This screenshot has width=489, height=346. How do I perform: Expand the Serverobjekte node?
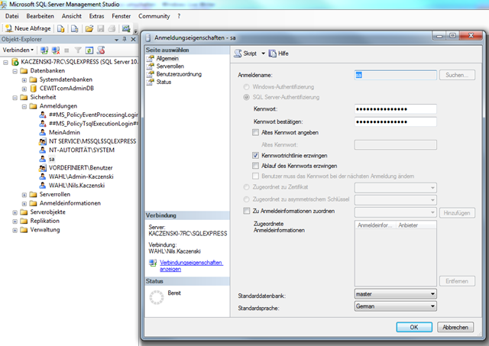click(x=15, y=212)
